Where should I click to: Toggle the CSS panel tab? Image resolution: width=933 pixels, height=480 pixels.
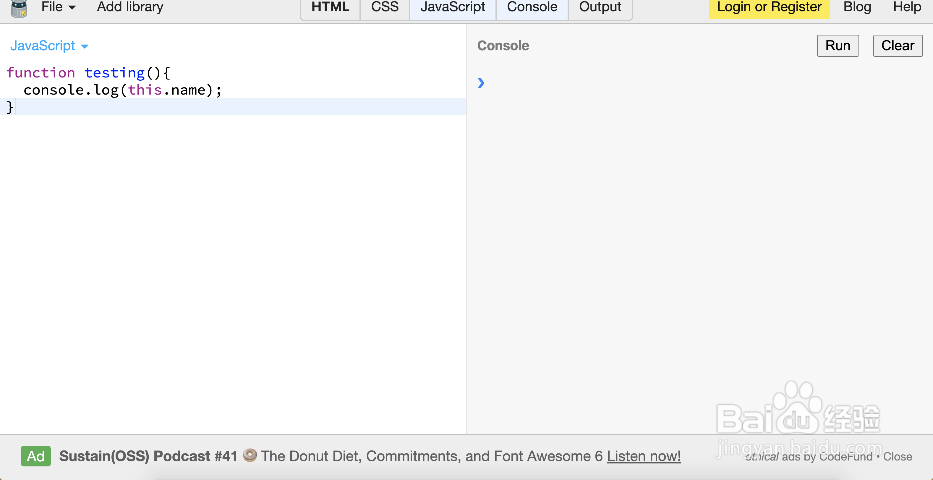point(385,7)
